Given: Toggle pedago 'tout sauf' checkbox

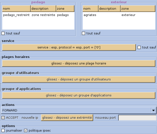Looking at the screenshot, I should [3, 33].
